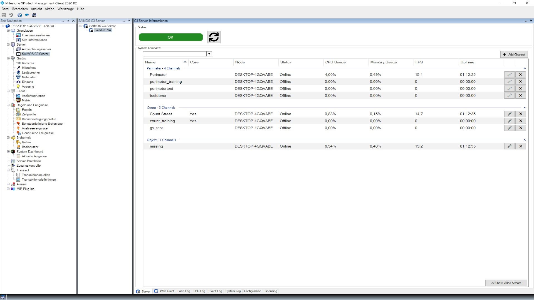The image size is (534, 300).
Task: Open the system overview filter dropdown
Action: [209, 54]
